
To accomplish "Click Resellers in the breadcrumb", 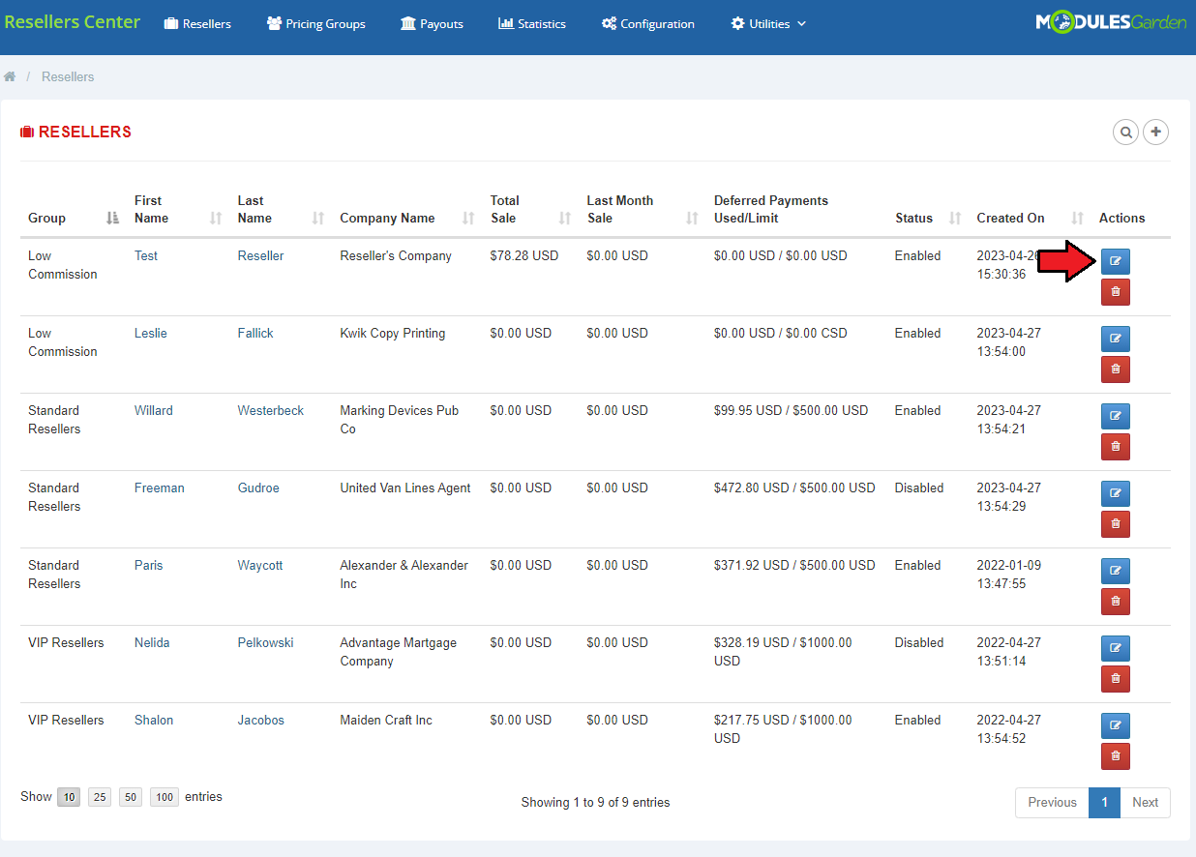I will coord(68,76).
